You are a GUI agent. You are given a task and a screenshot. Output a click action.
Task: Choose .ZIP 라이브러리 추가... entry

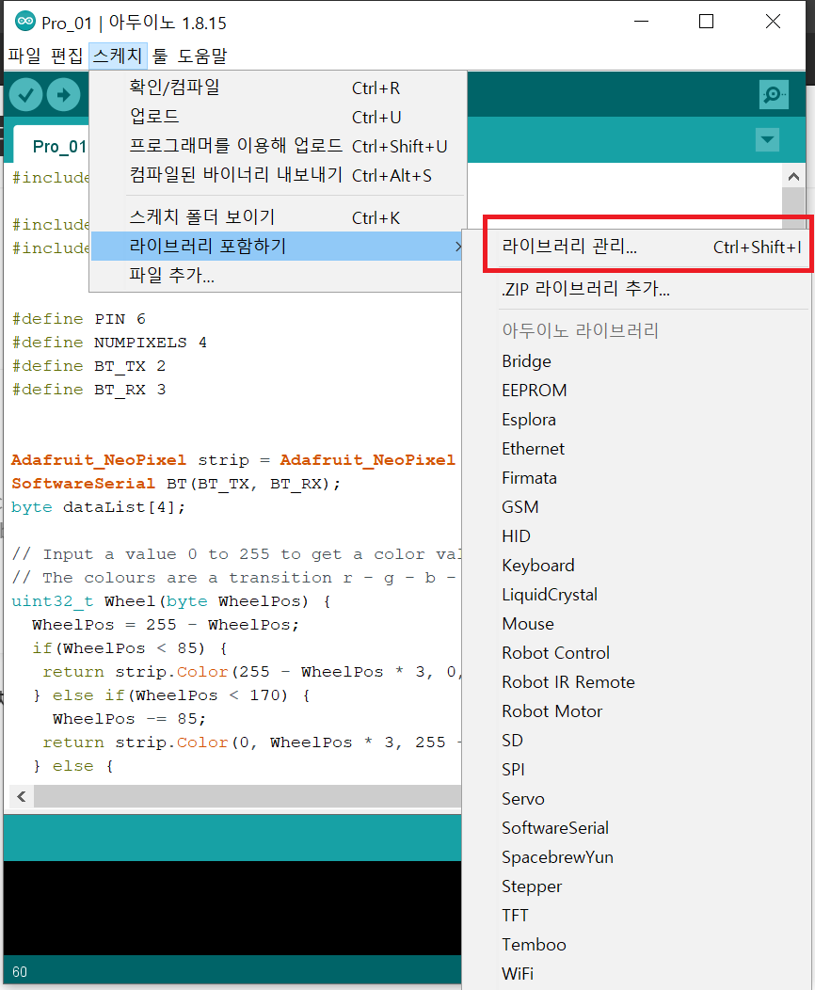pyautogui.click(x=638, y=289)
